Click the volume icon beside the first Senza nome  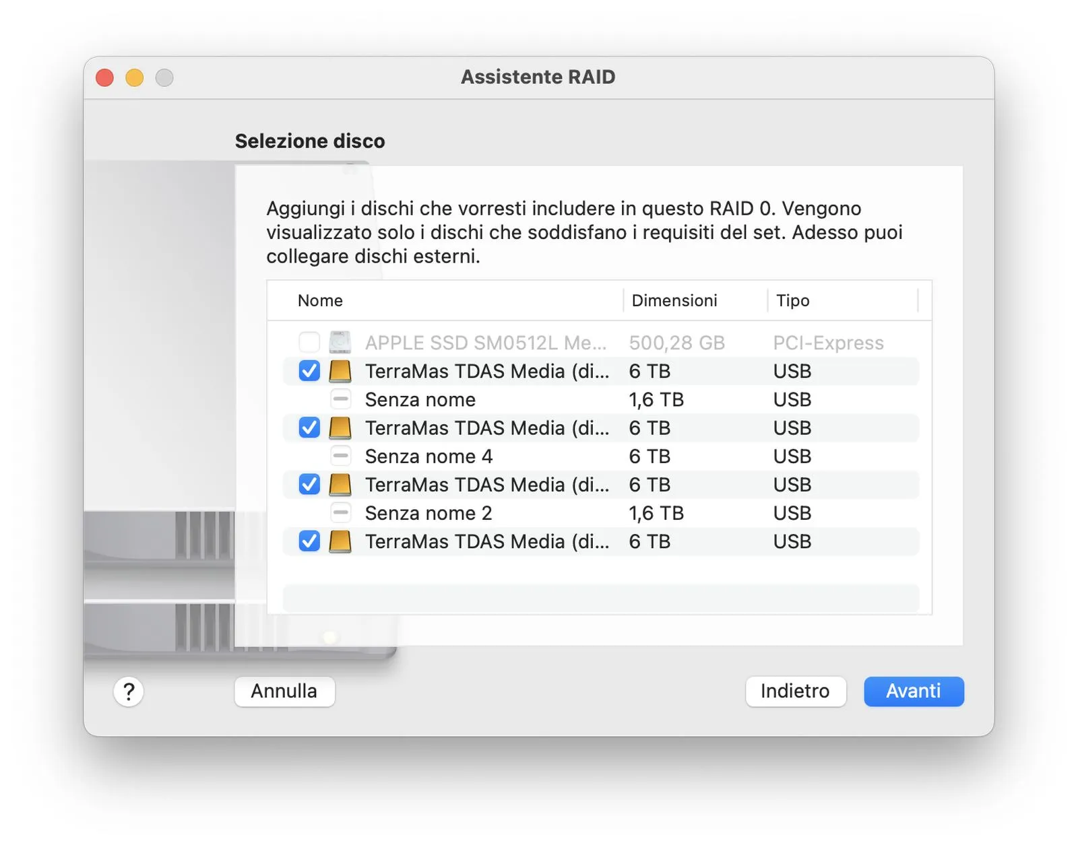(341, 399)
